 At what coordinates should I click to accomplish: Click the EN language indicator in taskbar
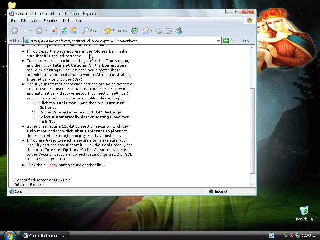point(272,235)
